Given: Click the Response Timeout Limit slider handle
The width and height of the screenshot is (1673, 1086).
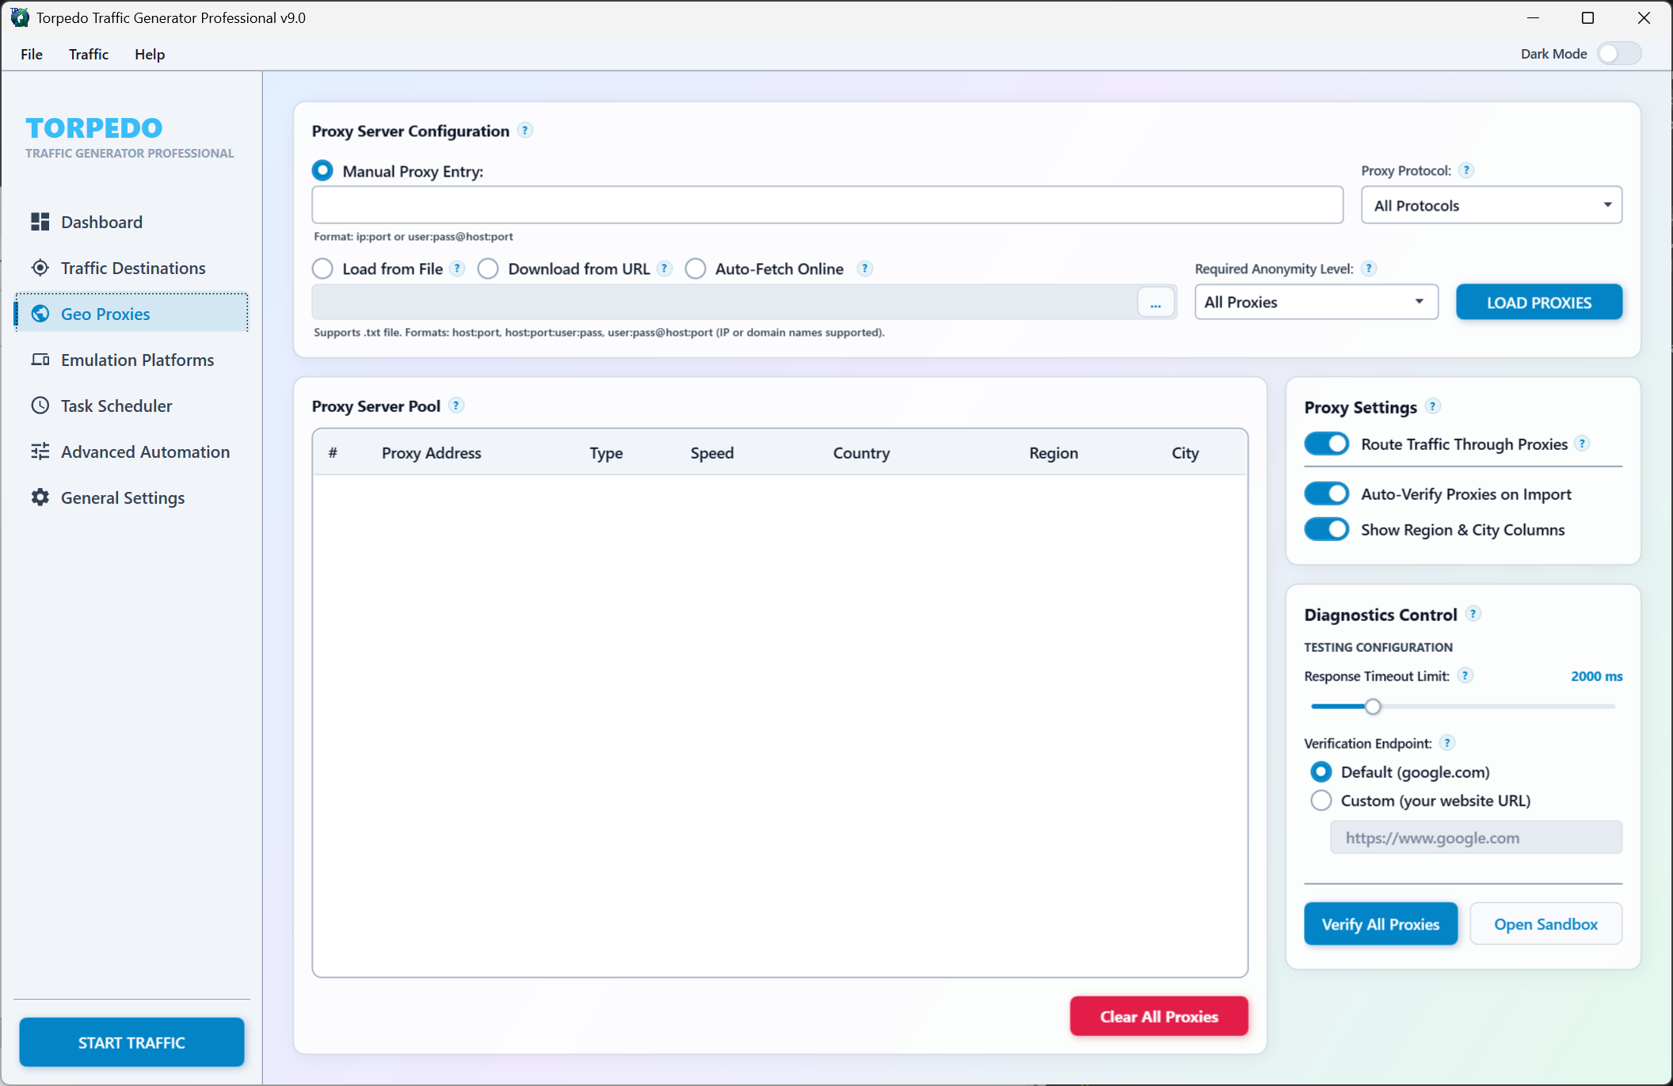Looking at the screenshot, I should tap(1373, 706).
